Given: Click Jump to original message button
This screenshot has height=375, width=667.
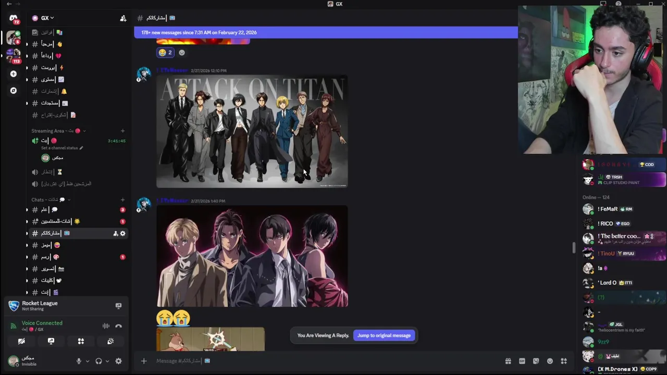Looking at the screenshot, I should (x=384, y=335).
